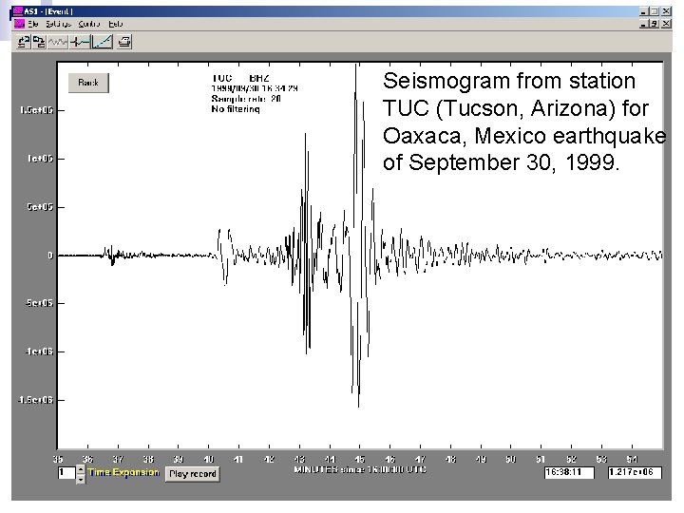Open the travel-time curve graph tool

[103, 43]
